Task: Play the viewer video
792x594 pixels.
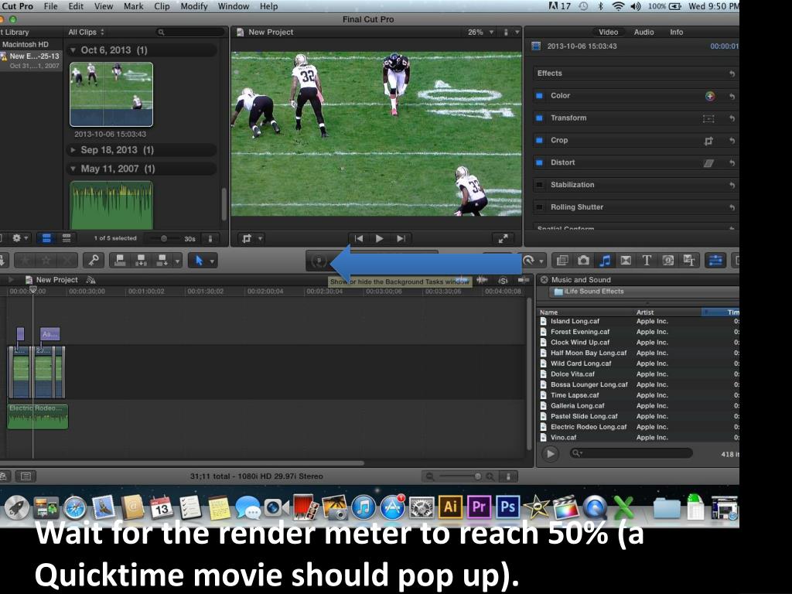Action: point(379,238)
